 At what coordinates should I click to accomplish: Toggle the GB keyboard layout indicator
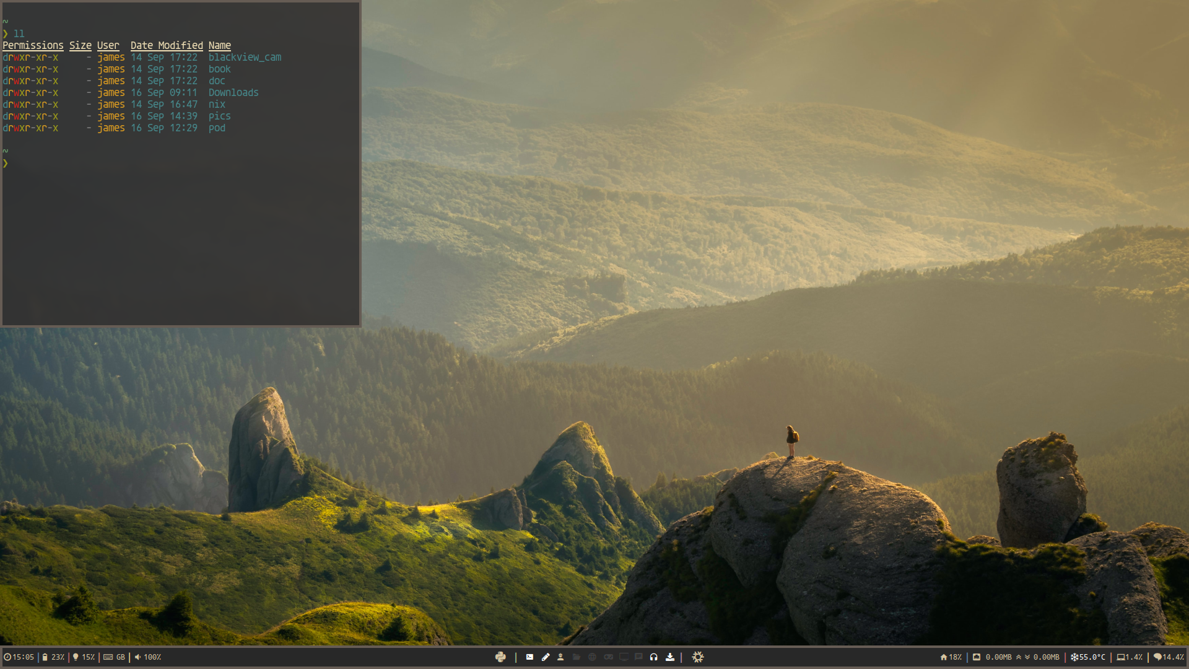pyautogui.click(x=115, y=657)
